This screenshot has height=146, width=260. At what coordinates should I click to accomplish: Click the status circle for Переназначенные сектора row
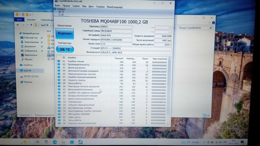pyautogui.click(x=59, y=74)
